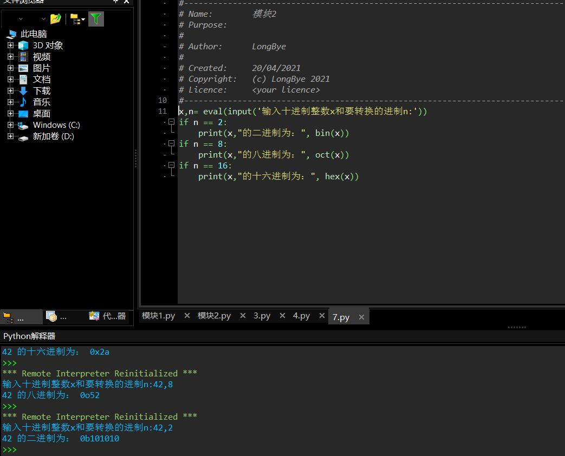Click the input line ending with 42,8
Screen dimensions: 565x456
(88, 385)
